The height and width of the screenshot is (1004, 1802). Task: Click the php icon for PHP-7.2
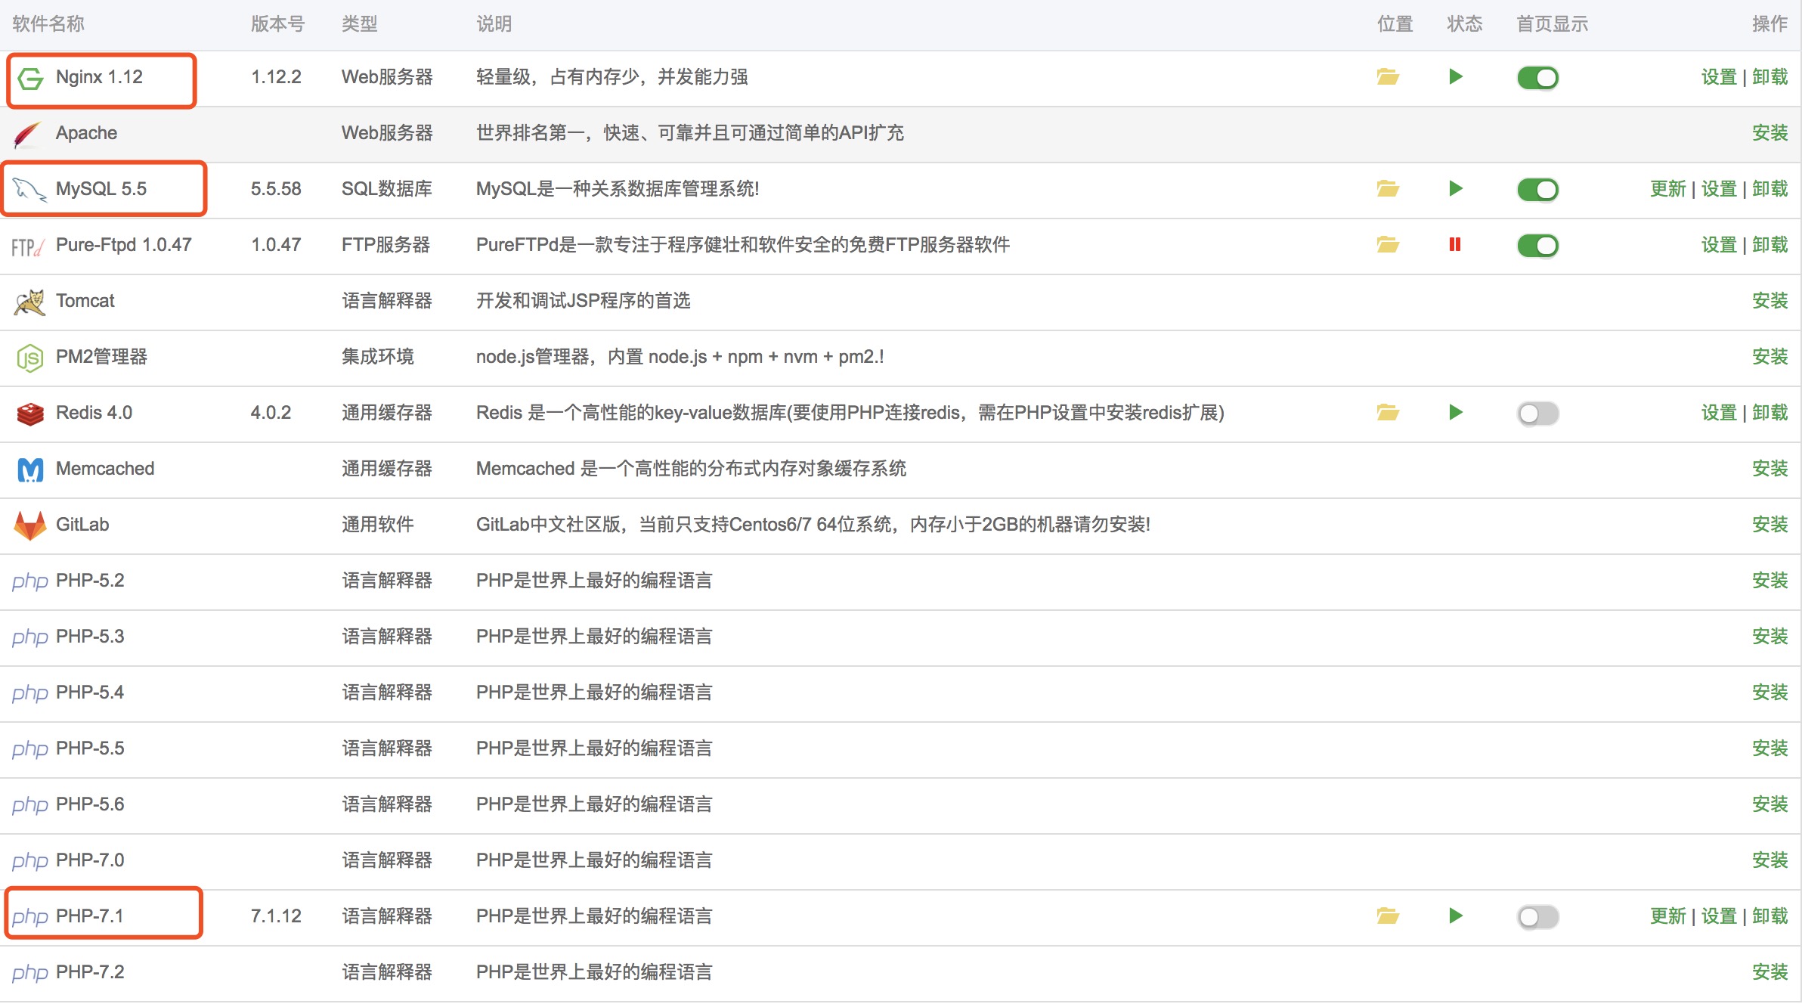coord(30,973)
